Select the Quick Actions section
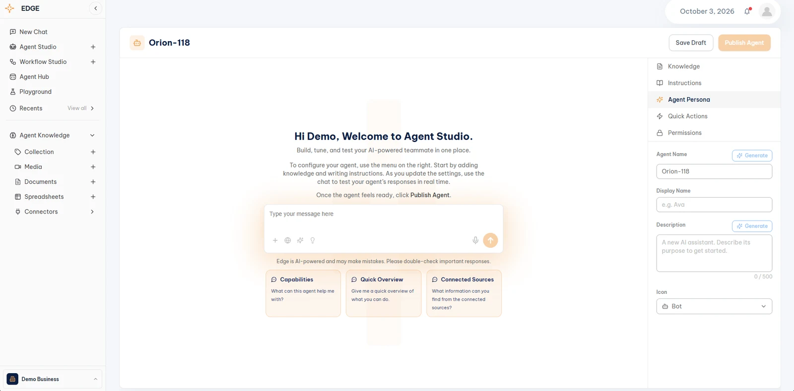This screenshot has width=794, height=391. click(x=714, y=116)
